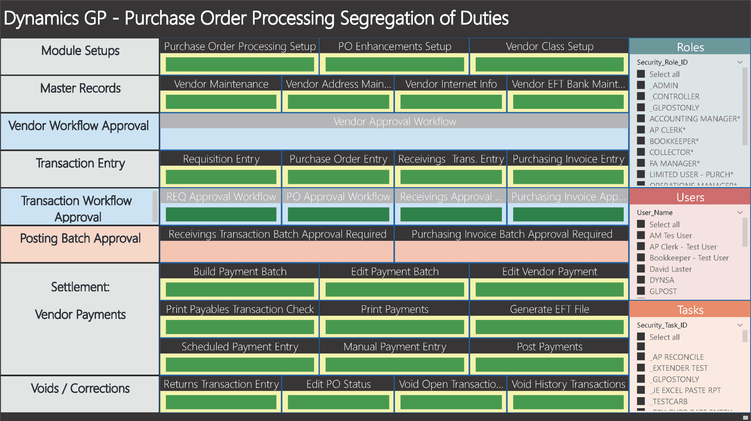Toggle the BOOKKEEPER* role checkbox
The width and height of the screenshot is (751, 421).
click(641, 141)
